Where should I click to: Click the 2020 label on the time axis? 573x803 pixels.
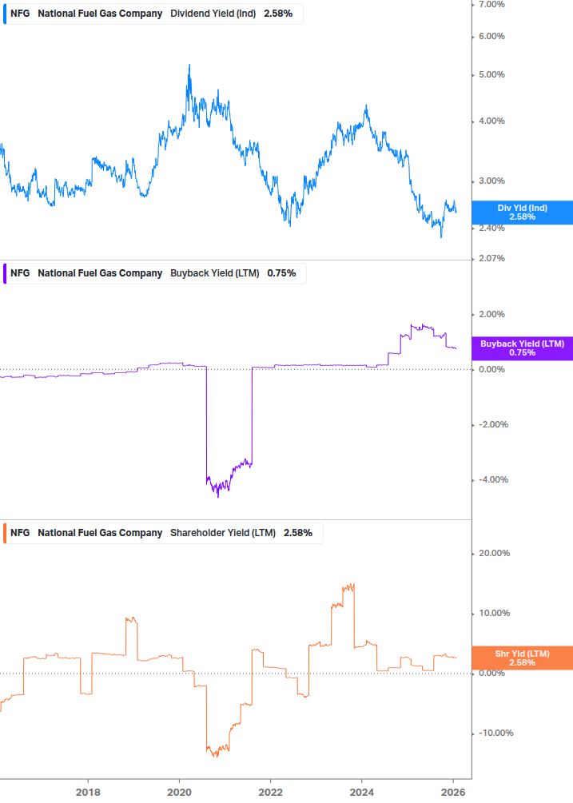coord(179,793)
